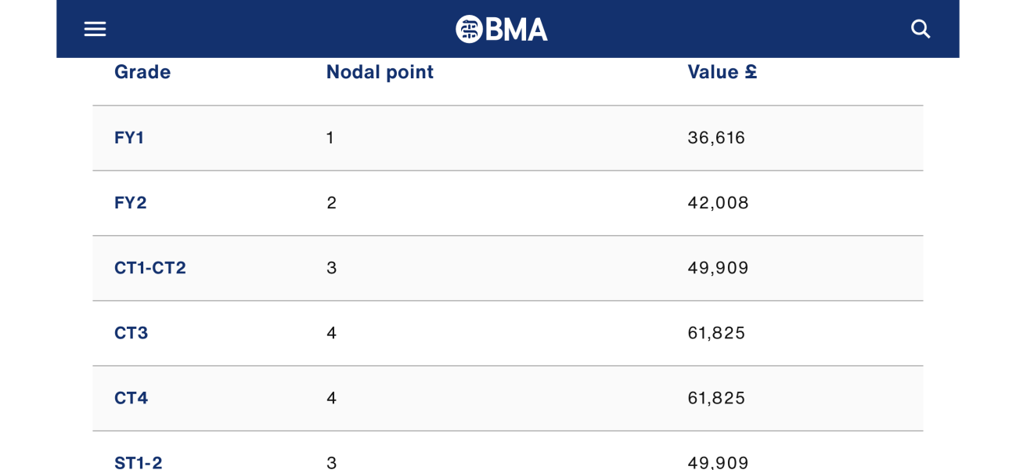Click the 61,825 value in CT4 row
The width and height of the screenshot is (1016, 470).
click(x=716, y=398)
